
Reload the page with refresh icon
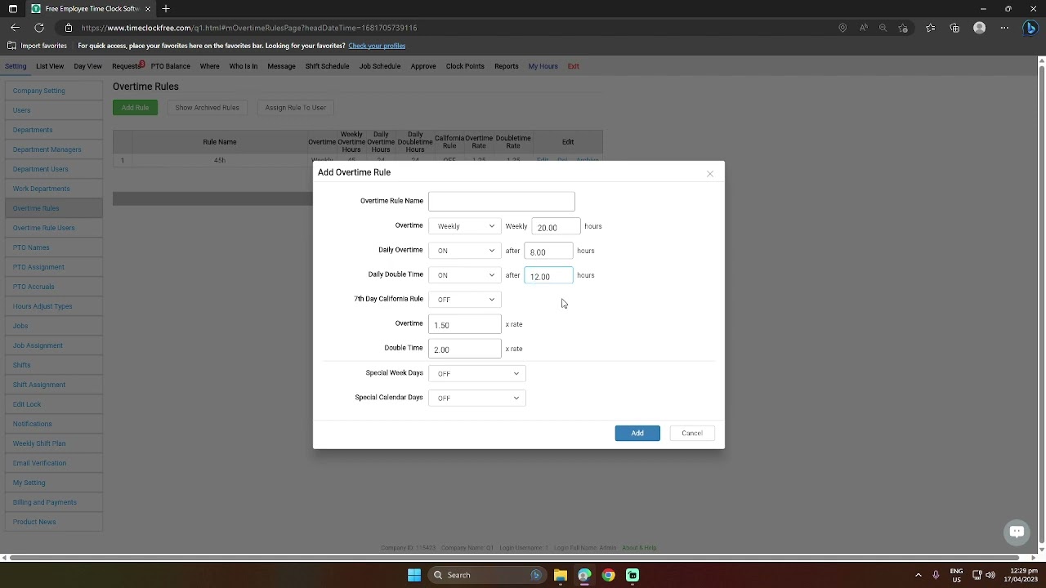pos(39,28)
